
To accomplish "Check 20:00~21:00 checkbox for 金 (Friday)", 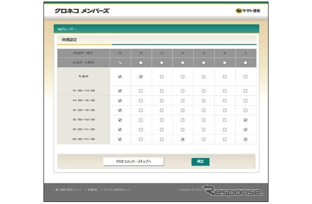I will coord(225,140).
